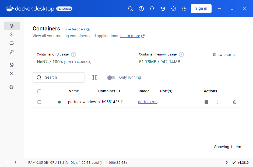This screenshot has width=253, height=167.
Task: Pause Docker engine from the status bar
Action: tap(7, 163)
